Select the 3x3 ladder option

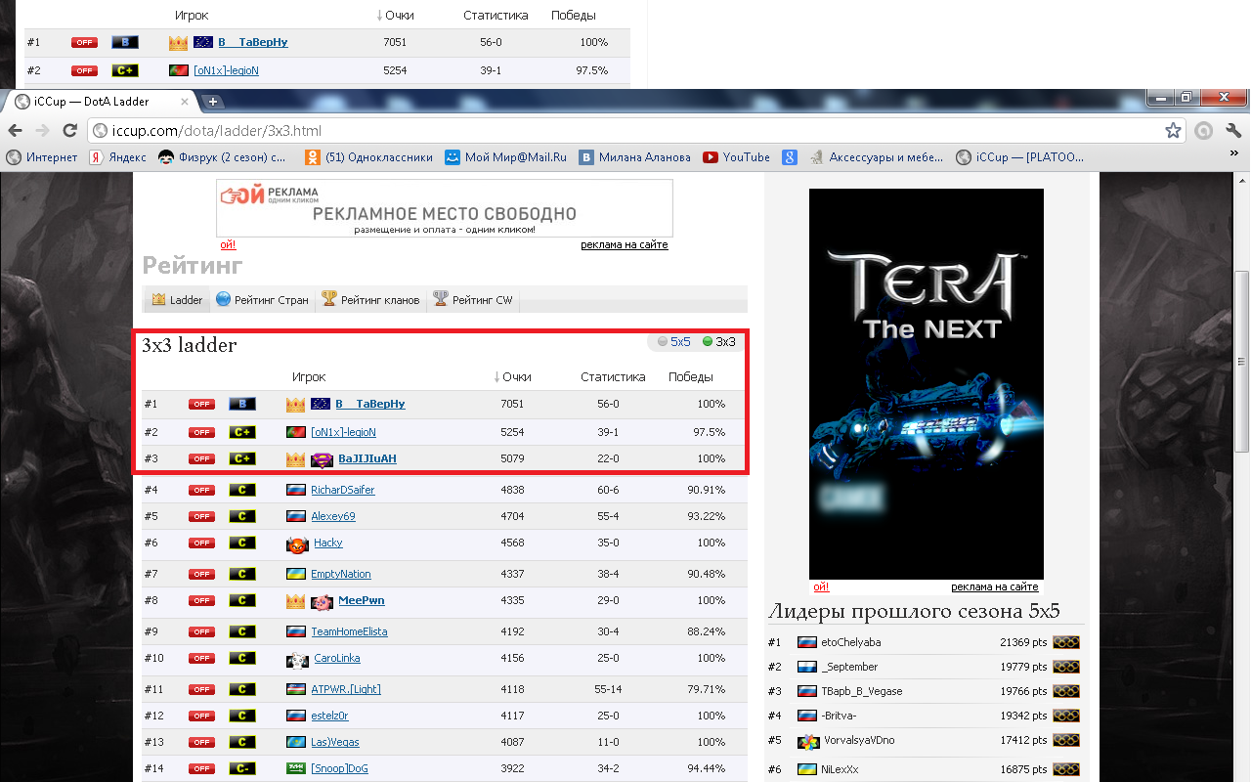[719, 342]
